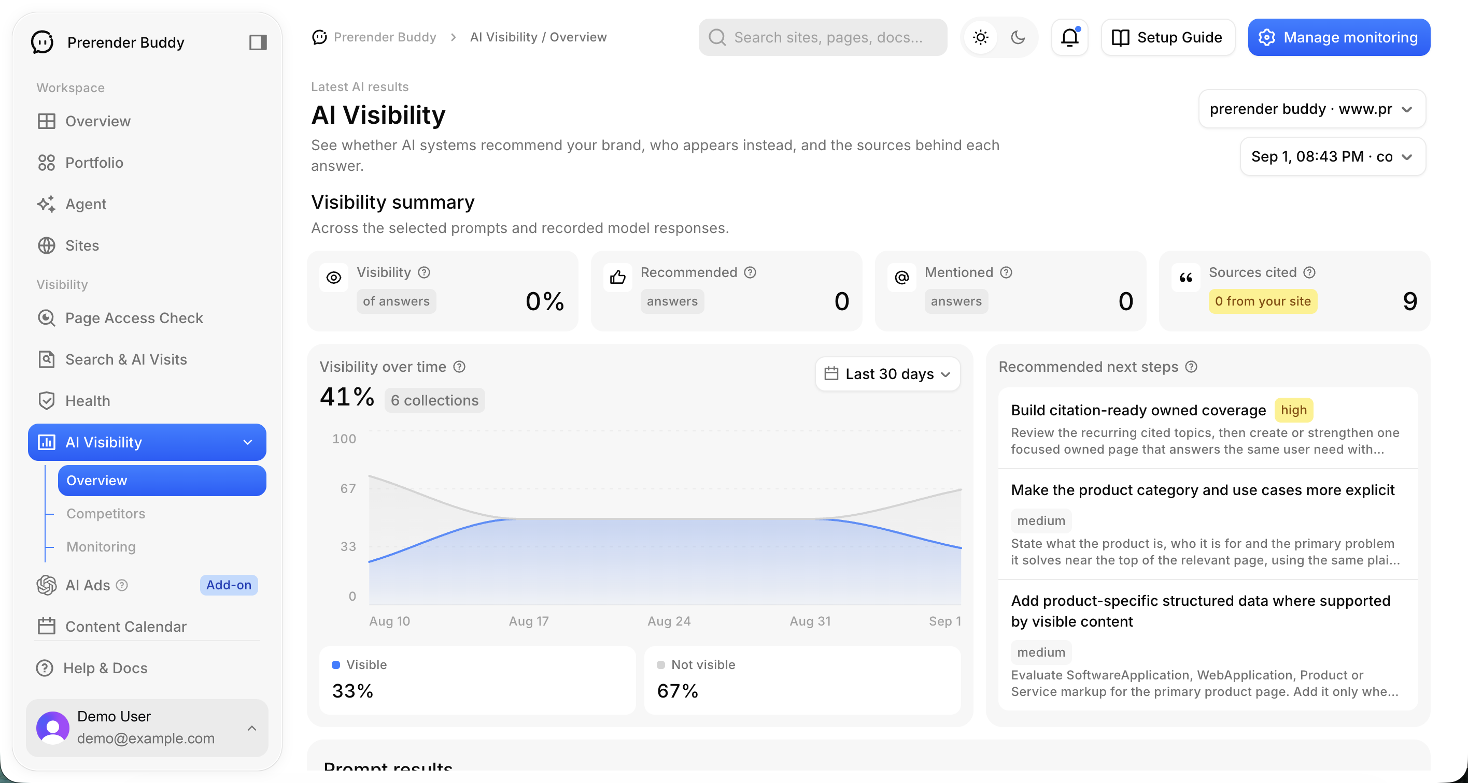Click the Visibility over time info icon
The height and width of the screenshot is (783, 1468).
[x=459, y=367]
